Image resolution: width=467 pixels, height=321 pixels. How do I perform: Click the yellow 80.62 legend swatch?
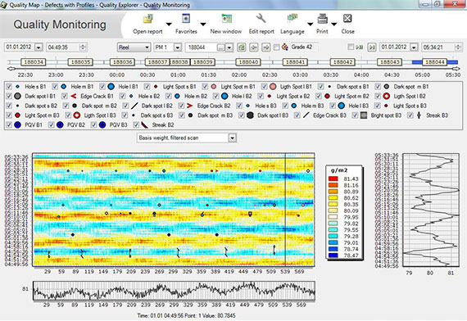pos(333,197)
